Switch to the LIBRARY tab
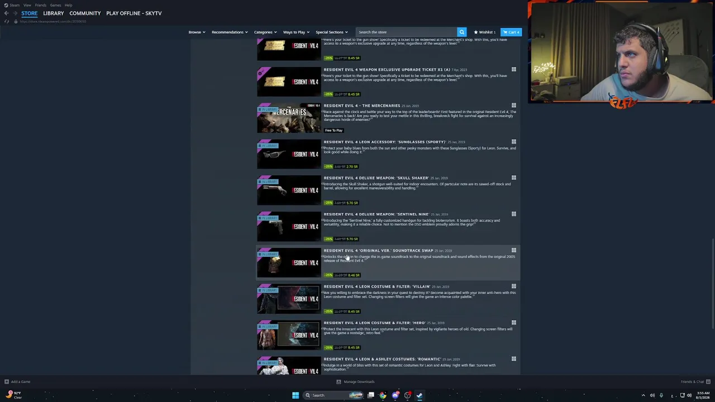Image resolution: width=715 pixels, height=402 pixels. pos(54,13)
